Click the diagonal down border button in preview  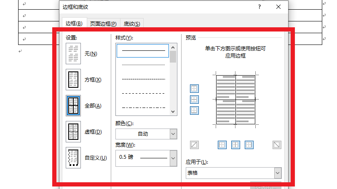pyautogui.click(x=277, y=145)
